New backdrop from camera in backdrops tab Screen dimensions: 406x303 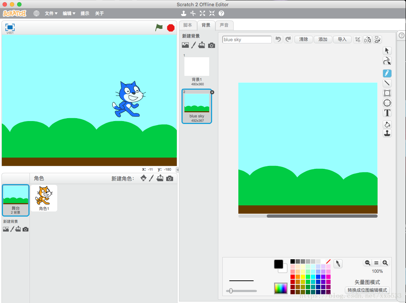coord(211,45)
